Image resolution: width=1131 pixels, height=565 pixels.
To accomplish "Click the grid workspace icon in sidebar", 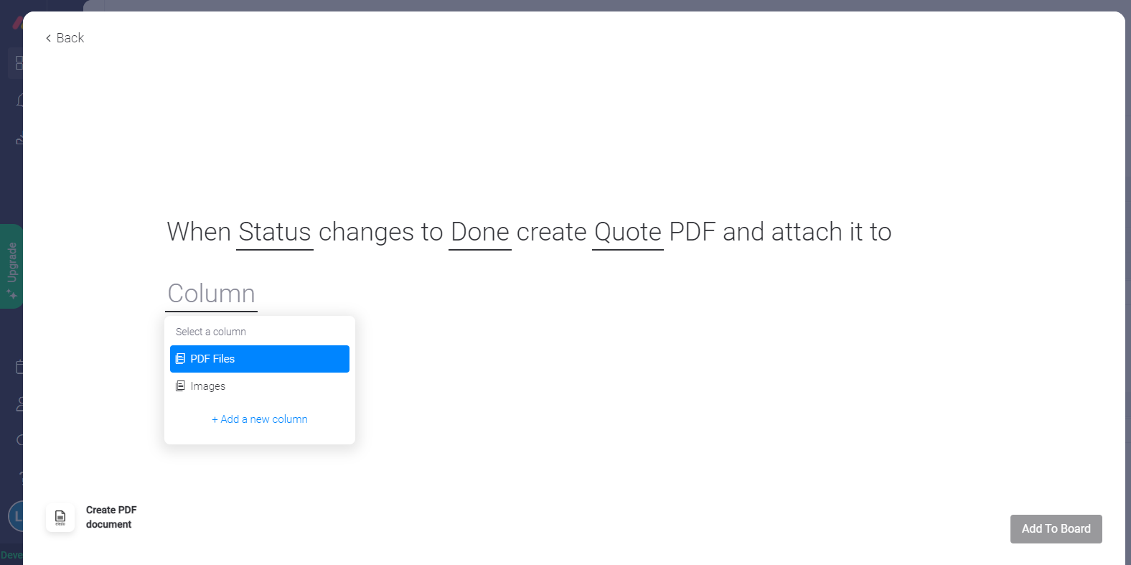I will pos(19,63).
